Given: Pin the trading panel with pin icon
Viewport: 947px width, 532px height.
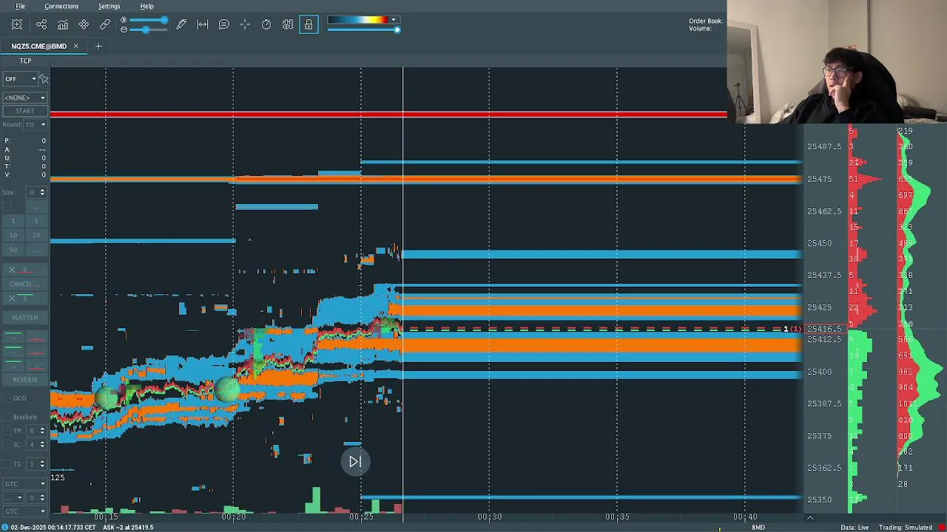Looking at the screenshot, I should [x=44, y=78].
